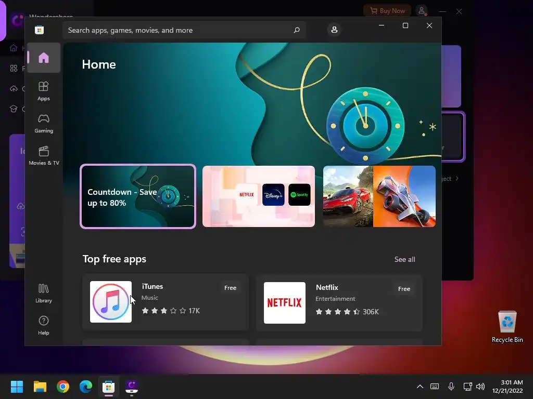Open the Netflix Disney+ Spotify promo card

pyautogui.click(x=259, y=196)
